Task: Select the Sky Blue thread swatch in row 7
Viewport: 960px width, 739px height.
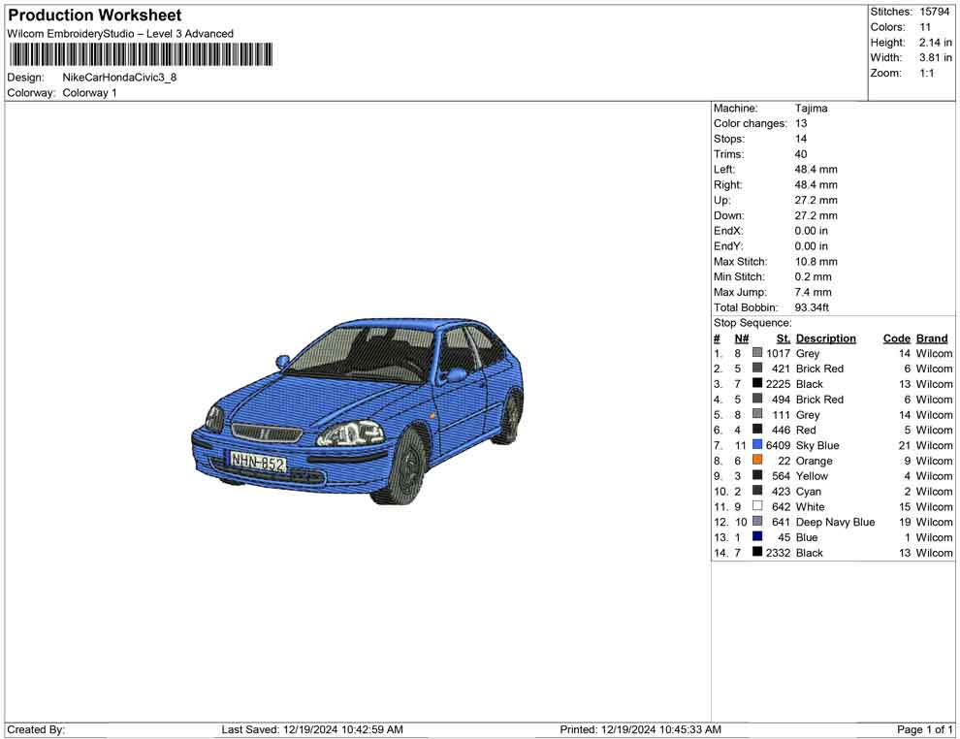Action: click(x=757, y=445)
